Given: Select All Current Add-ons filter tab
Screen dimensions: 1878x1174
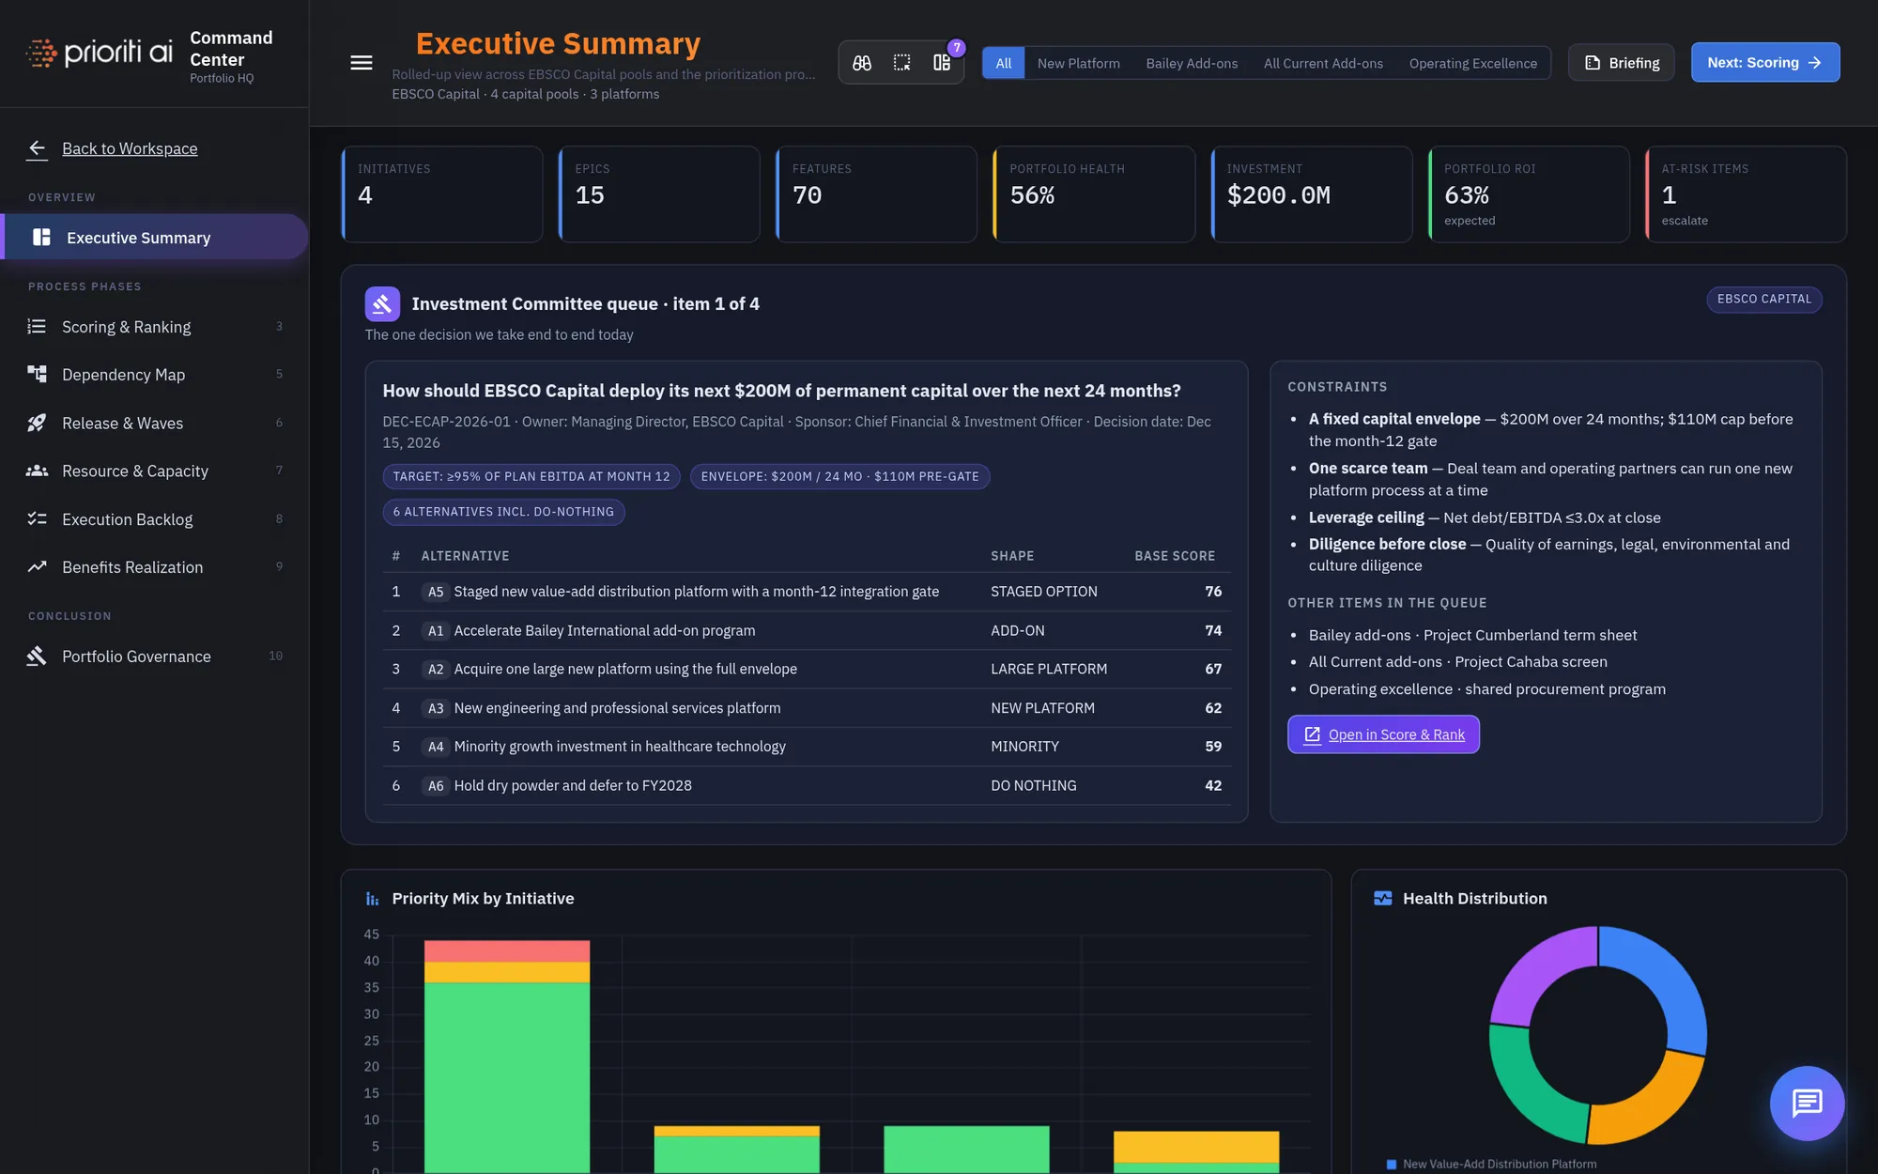Looking at the screenshot, I should click(1323, 63).
